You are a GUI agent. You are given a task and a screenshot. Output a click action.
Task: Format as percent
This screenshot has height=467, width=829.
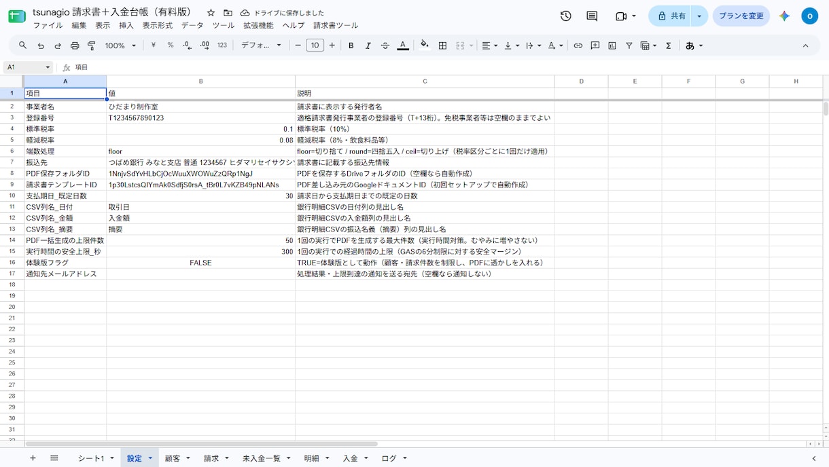[171, 45]
